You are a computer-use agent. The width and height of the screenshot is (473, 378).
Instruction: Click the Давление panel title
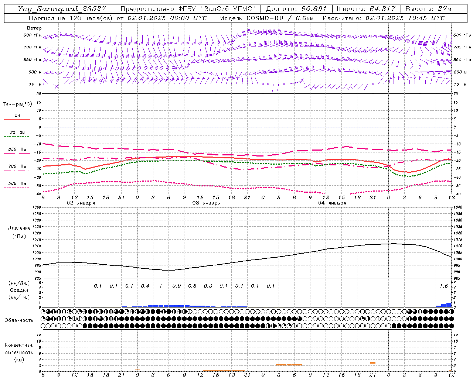19,228
